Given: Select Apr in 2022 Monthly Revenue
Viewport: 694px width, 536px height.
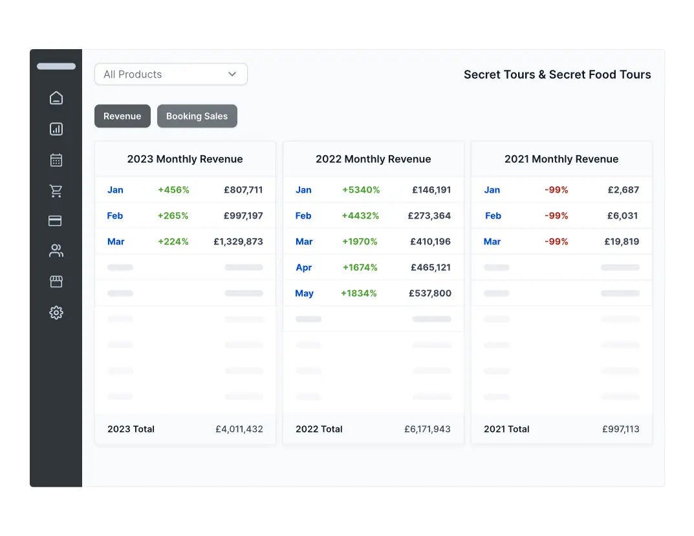Looking at the screenshot, I should (303, 267).
